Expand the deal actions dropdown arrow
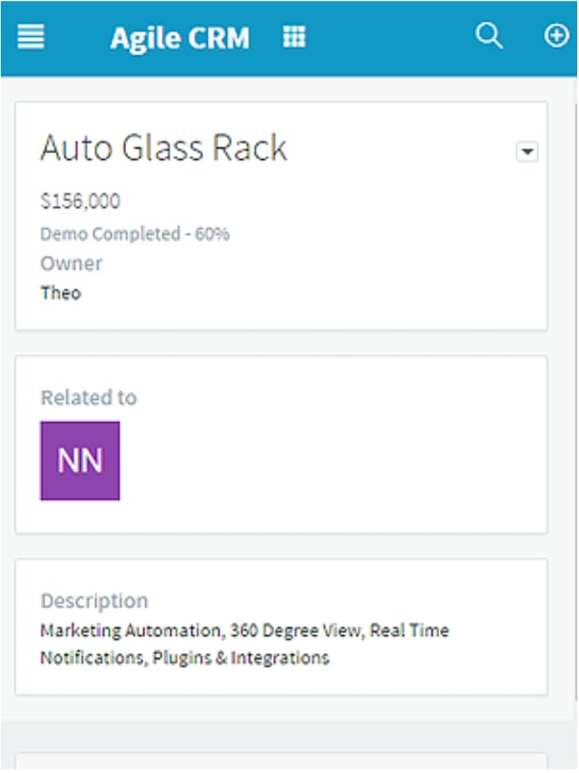The height and width of the screenshot is (773, 579). pos(527,152)
